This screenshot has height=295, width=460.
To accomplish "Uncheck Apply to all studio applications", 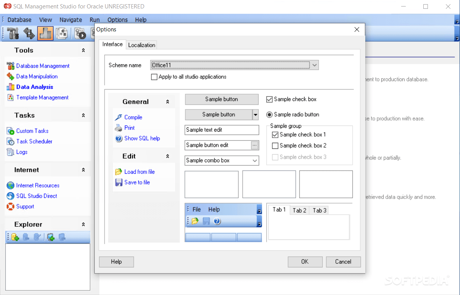I will pyautogui.click(x=154, y=77).
